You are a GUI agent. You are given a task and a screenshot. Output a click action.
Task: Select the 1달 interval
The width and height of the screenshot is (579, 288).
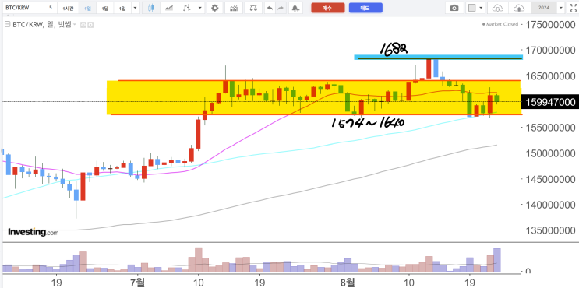click(x=105, y=8)
